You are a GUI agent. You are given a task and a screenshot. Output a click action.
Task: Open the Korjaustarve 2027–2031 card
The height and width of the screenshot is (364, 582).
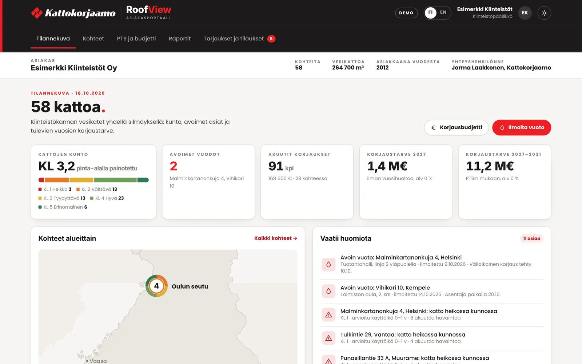(x=505, y=182)
